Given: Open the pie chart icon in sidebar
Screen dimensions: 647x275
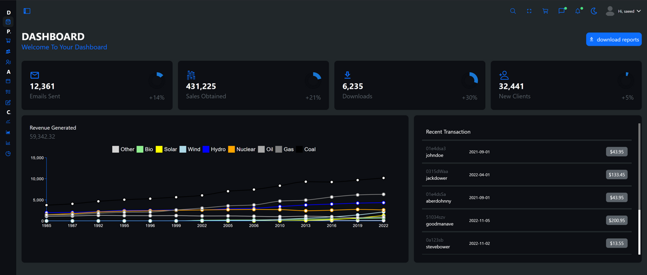Looking at the screenshot, I should click(x=8, y=154).
